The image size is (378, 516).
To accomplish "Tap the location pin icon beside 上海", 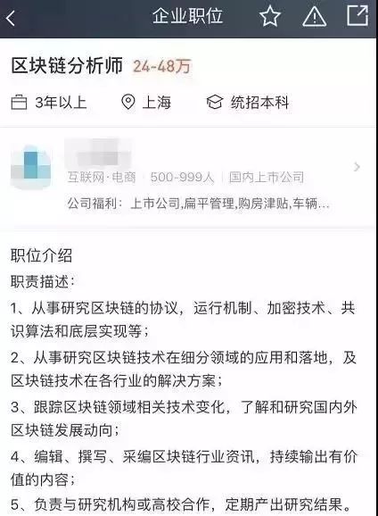I will (x=127, y=102).
